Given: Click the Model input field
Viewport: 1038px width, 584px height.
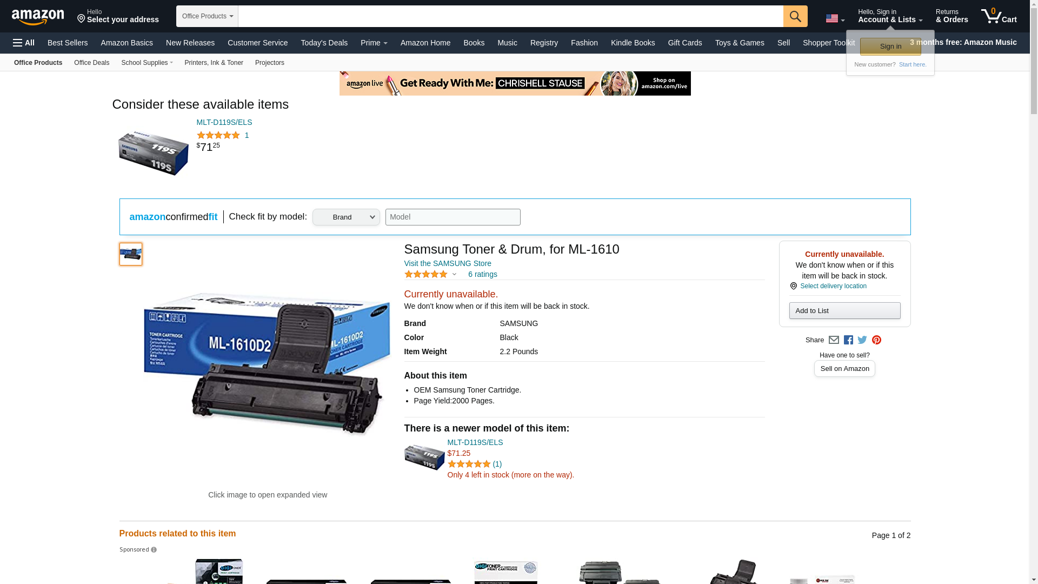Looking at the screenshot, I should pyautogui.click(x=453, y=217).
